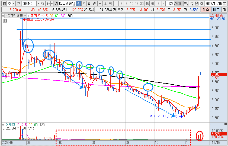This screenshot has height=146, width=228.
Task: Click the high price 3,950
Action: [177, 10]
